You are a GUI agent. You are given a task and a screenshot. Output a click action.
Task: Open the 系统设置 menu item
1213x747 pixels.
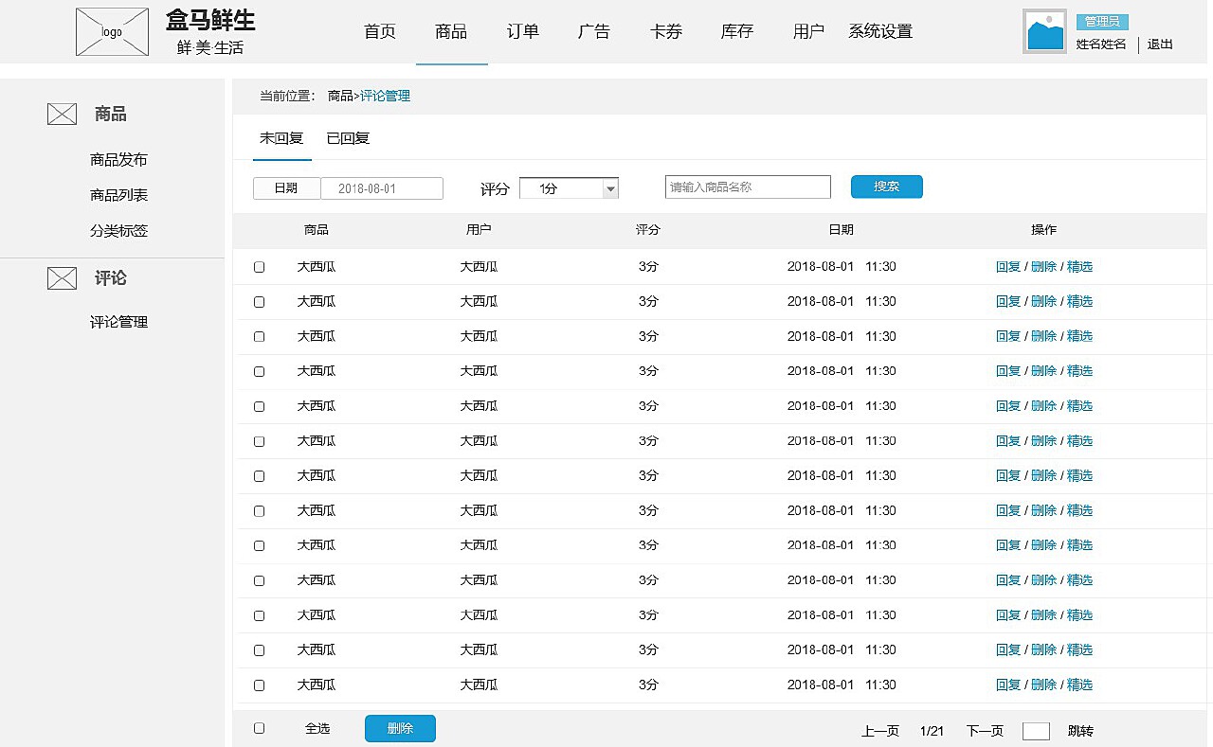(879, 31)
